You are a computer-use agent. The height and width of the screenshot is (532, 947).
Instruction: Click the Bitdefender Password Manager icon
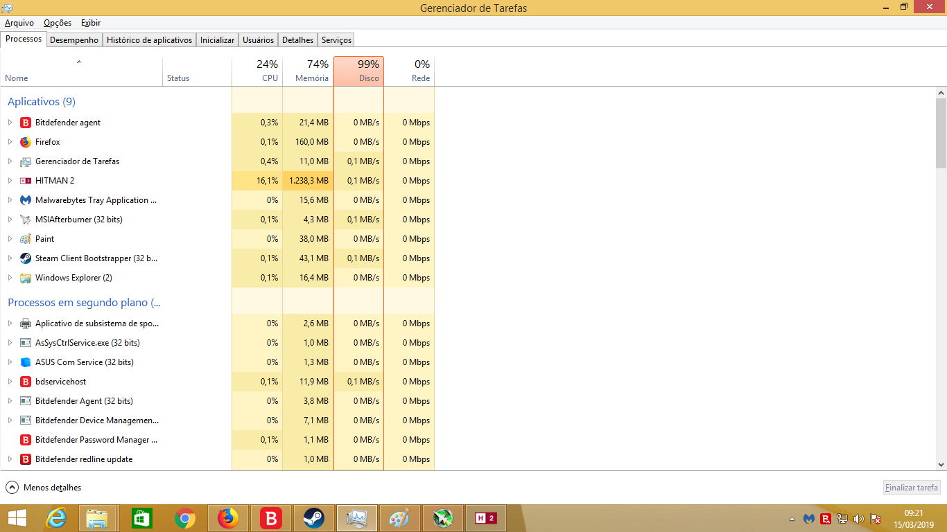26,440
